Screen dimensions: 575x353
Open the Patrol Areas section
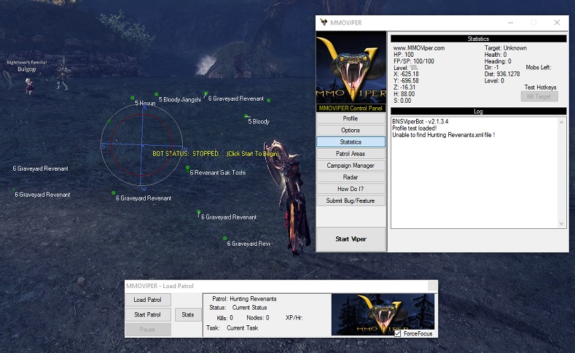(x=351, y=154)
